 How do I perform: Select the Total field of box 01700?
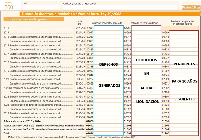tap(184, 133)
